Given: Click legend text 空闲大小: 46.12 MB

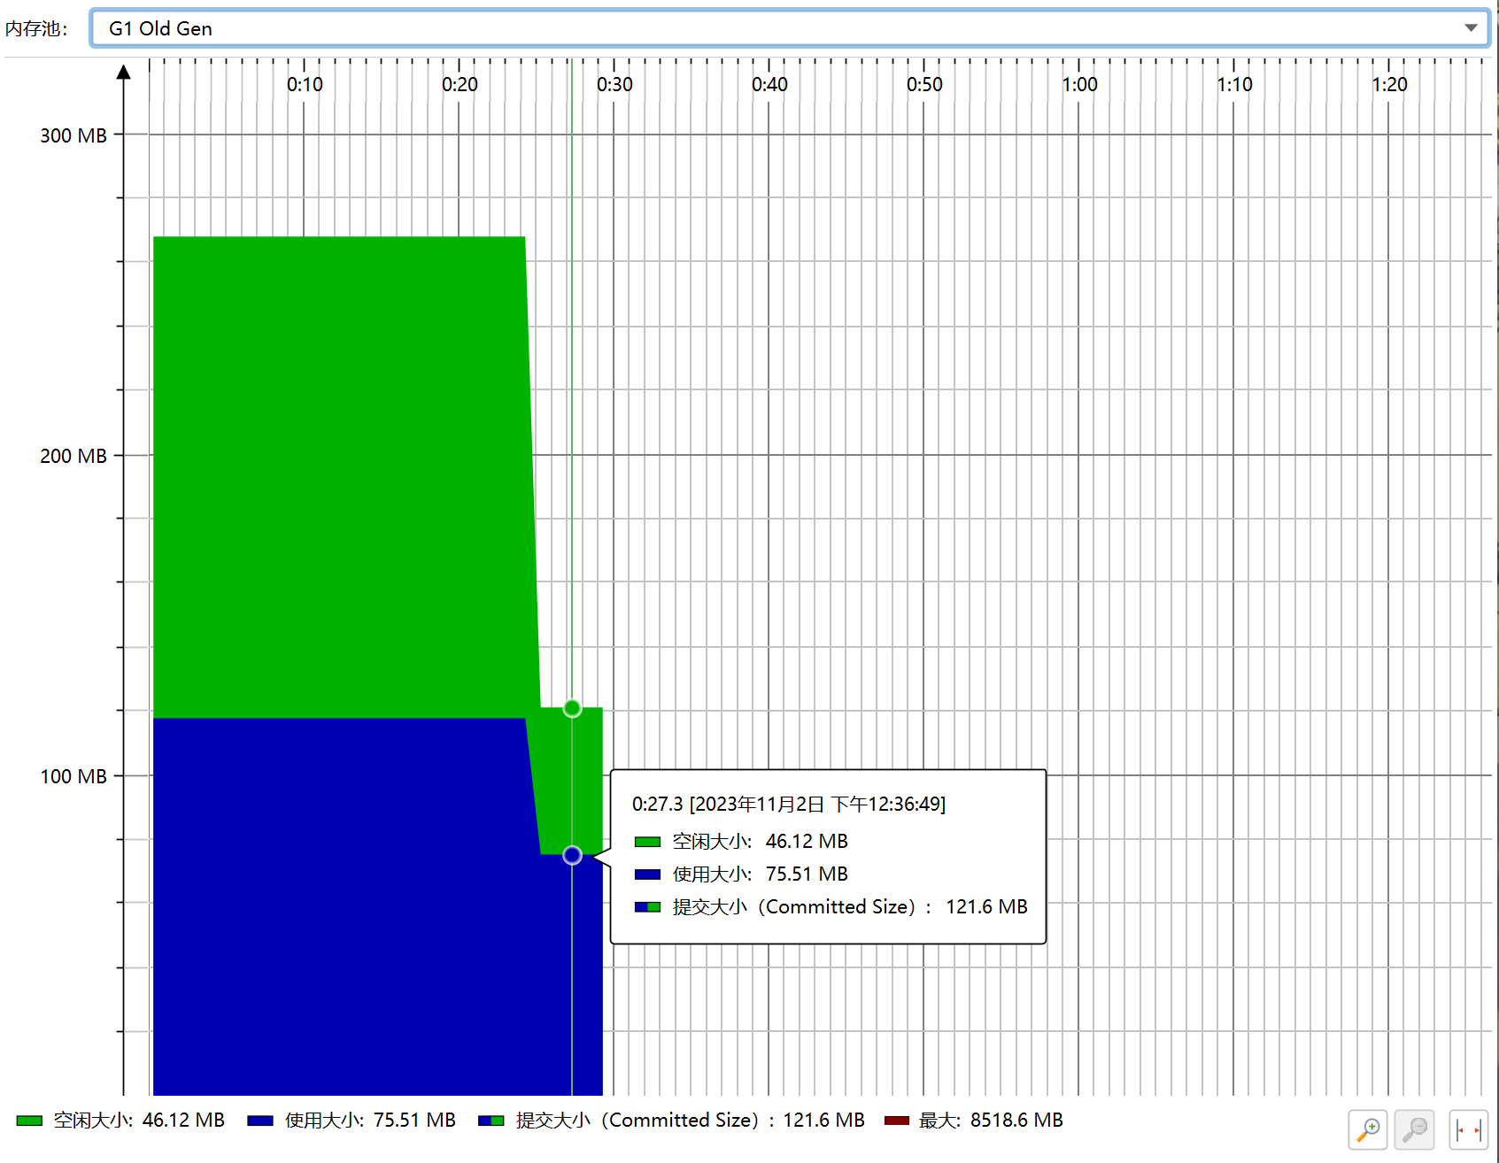Looking at the screenshot, I should click(139, 1121).
